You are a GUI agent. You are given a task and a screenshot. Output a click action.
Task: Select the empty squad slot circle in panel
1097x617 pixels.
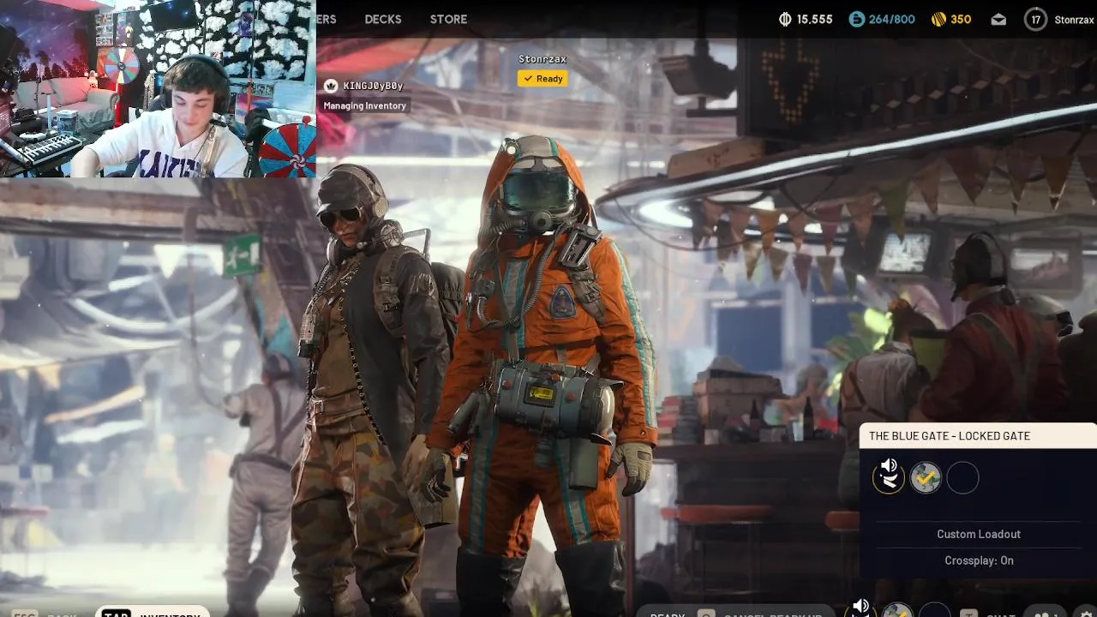pyautogui.click(x=962, y=477)
